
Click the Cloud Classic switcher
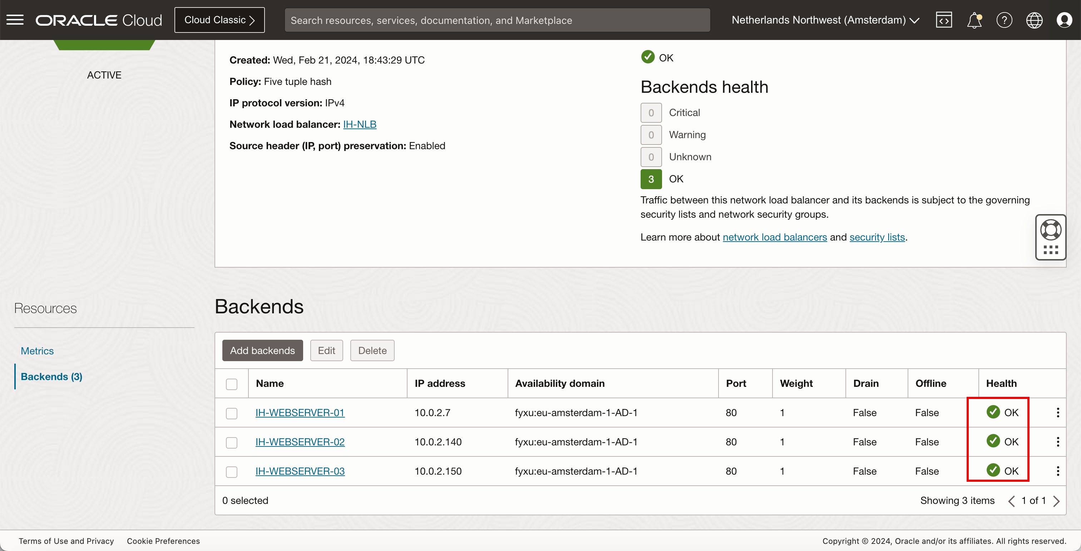coord(219,20)
